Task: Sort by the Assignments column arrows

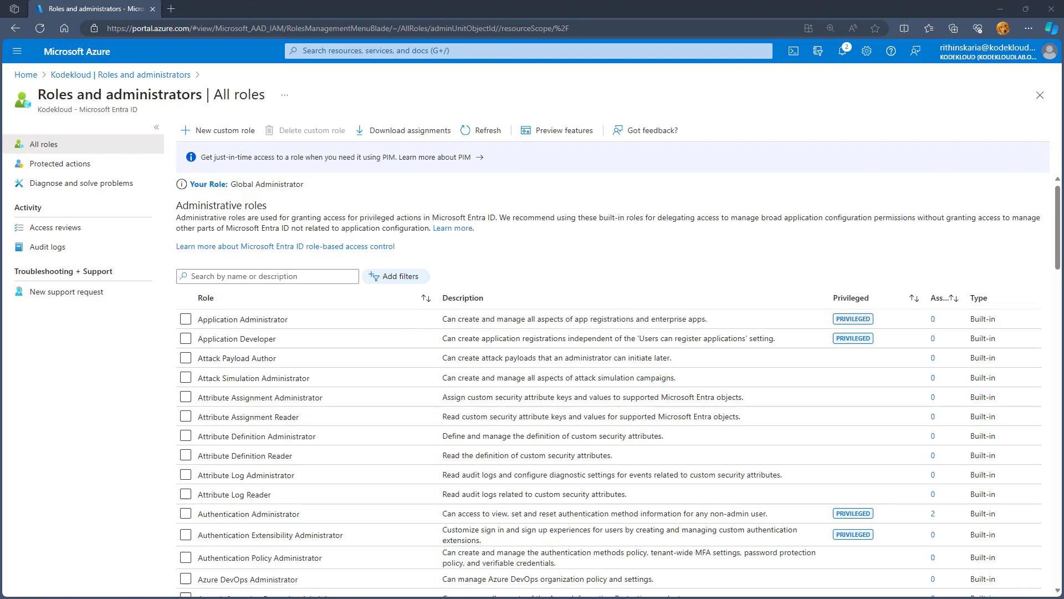Action: [x=954, y=298]
